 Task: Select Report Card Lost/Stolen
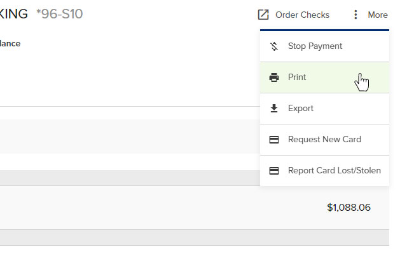[324, 171]
